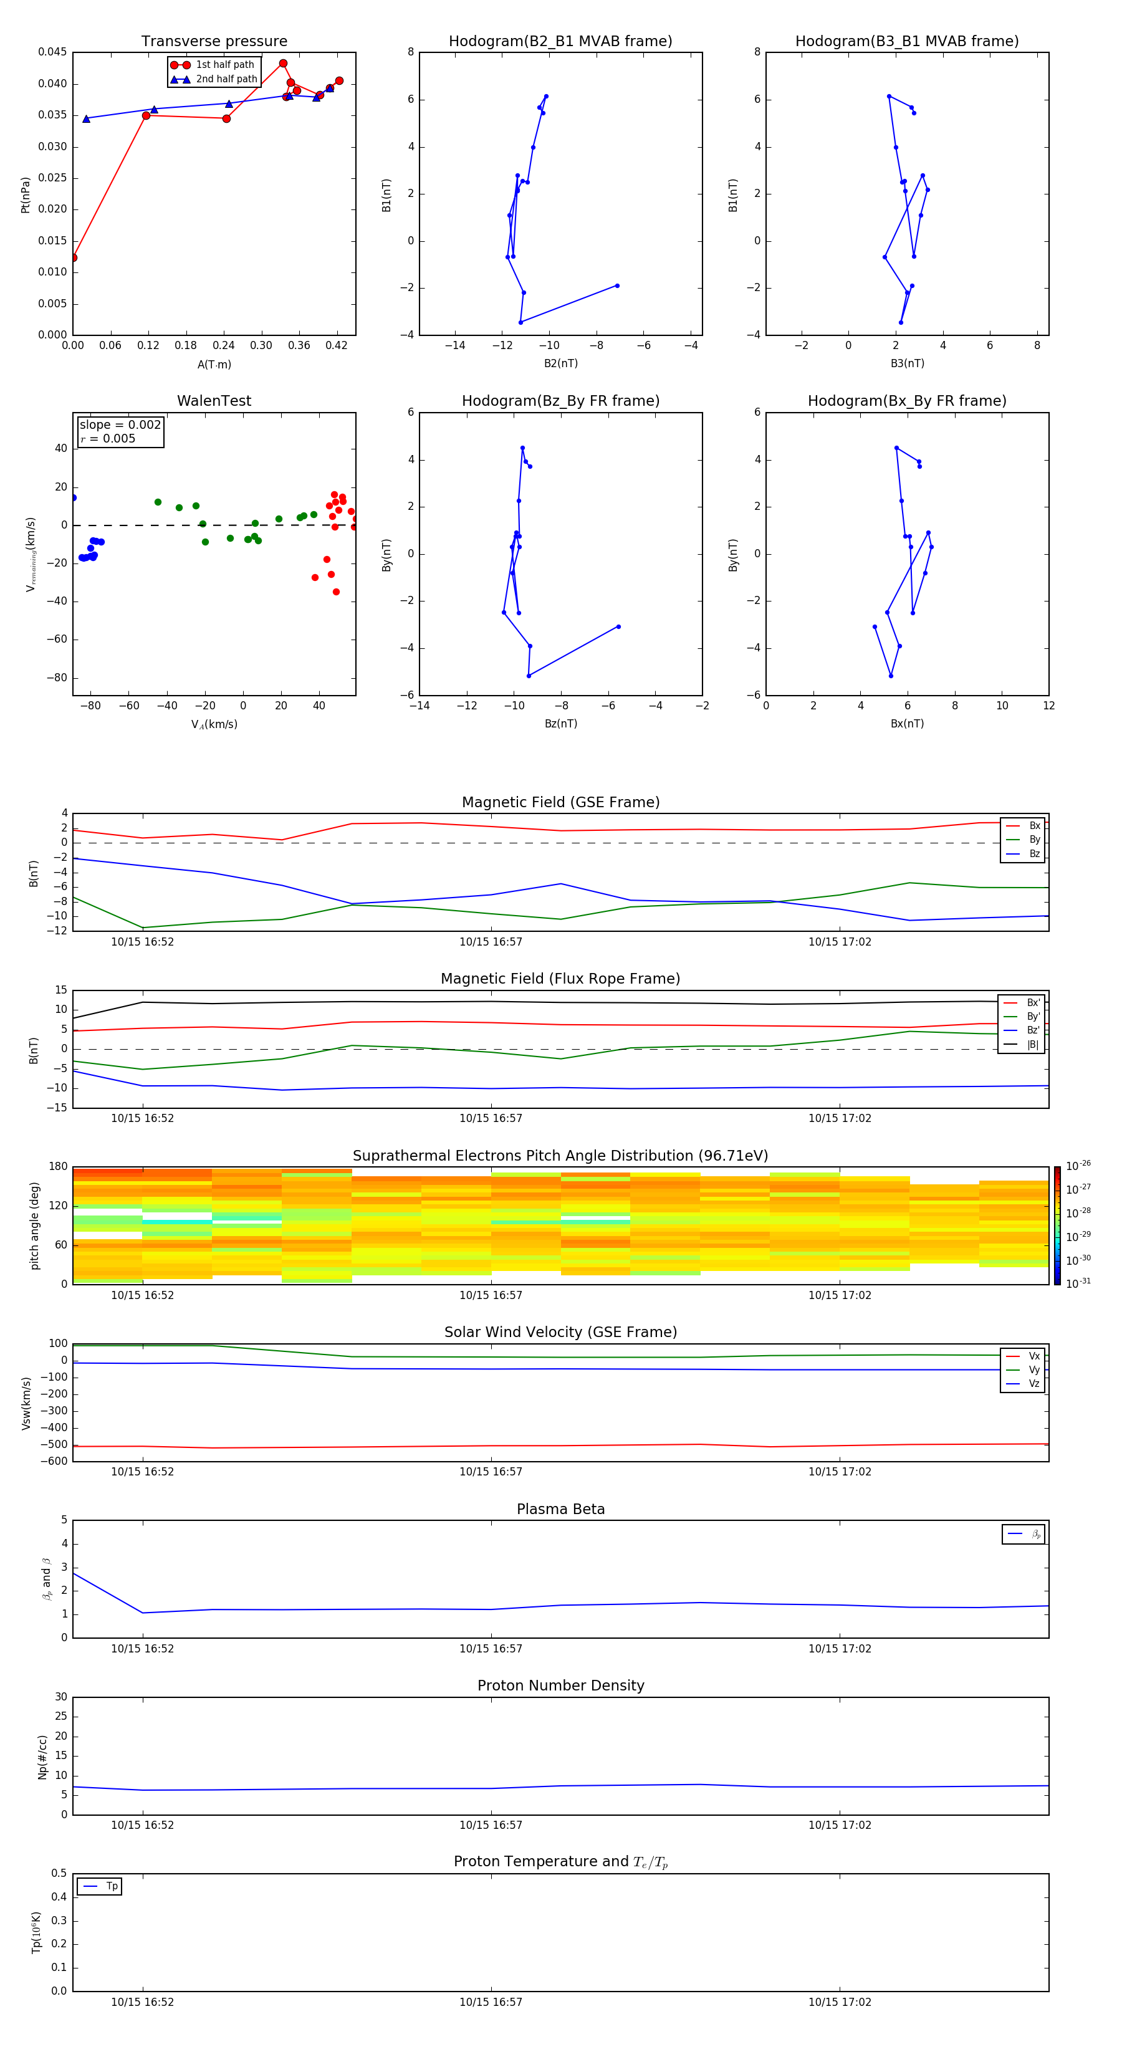Screen dimensions: 1122x2057
Task: Click the 'Bx' legend entry in GSE magnetic field
Action: point(1024,826)
